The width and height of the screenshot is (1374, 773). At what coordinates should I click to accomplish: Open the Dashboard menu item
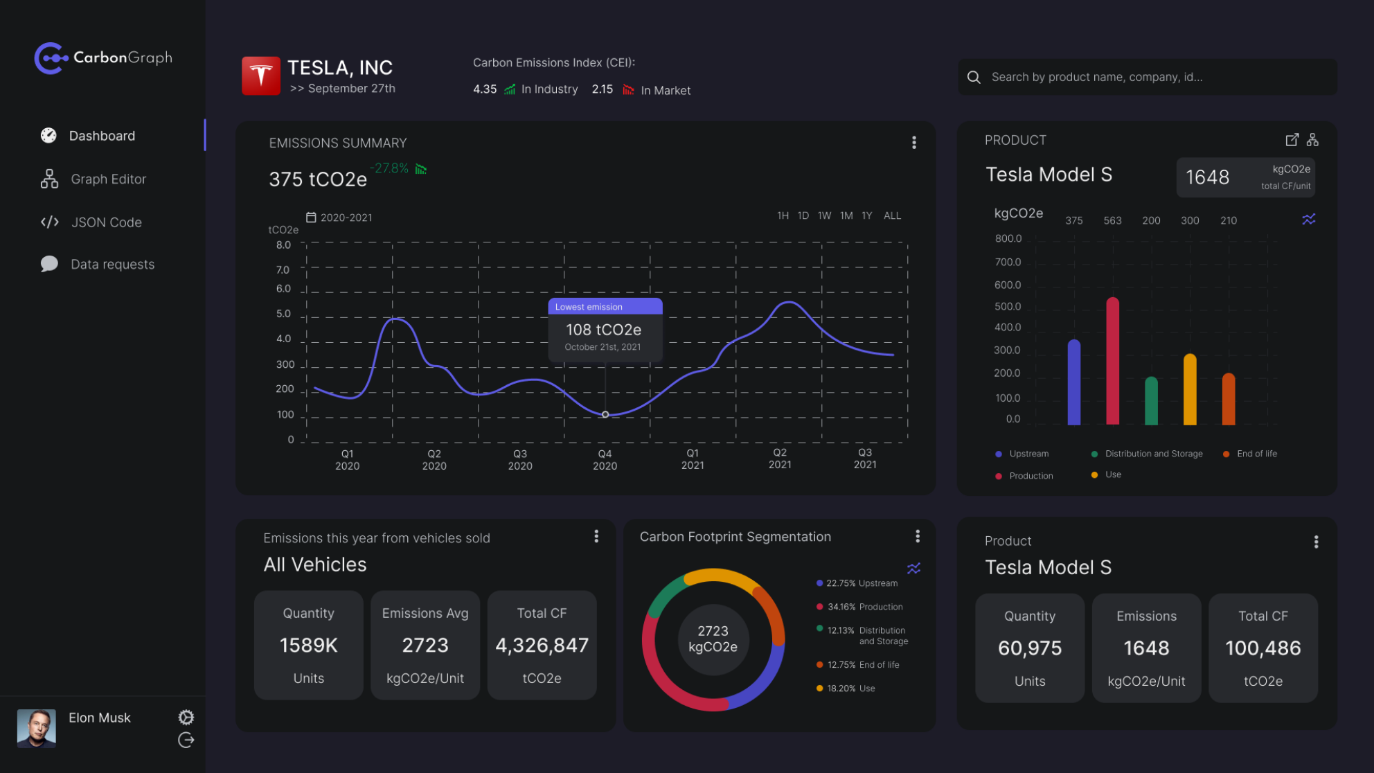tap(102, 136)
